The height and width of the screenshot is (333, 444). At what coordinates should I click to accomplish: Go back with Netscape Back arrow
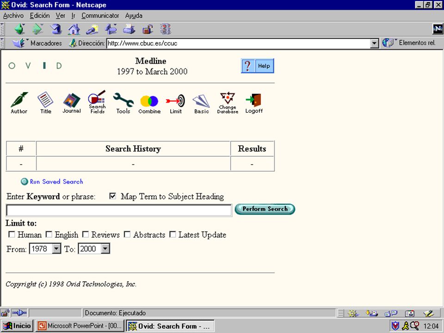(20, 29)
